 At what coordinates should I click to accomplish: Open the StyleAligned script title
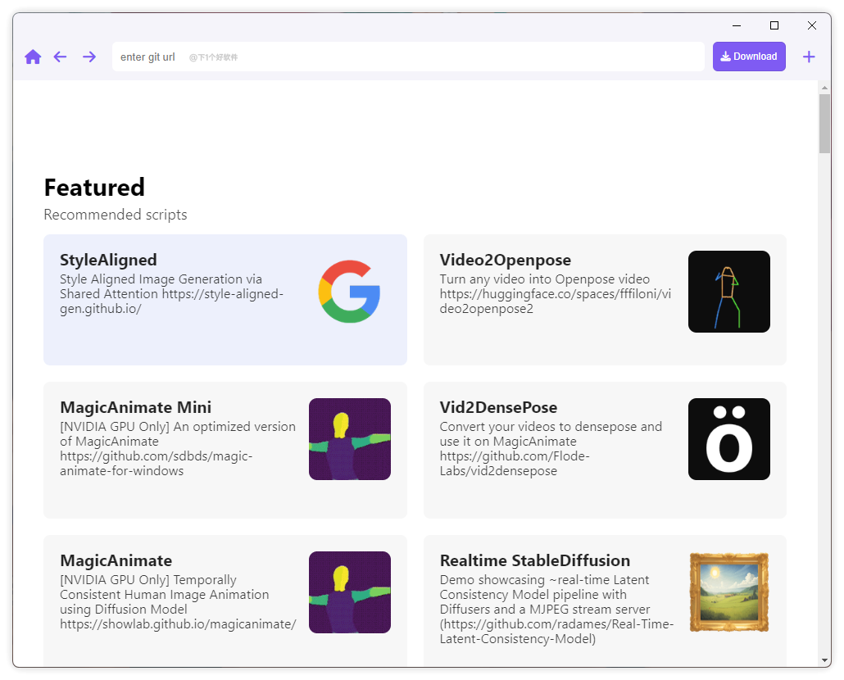point(108,261)
